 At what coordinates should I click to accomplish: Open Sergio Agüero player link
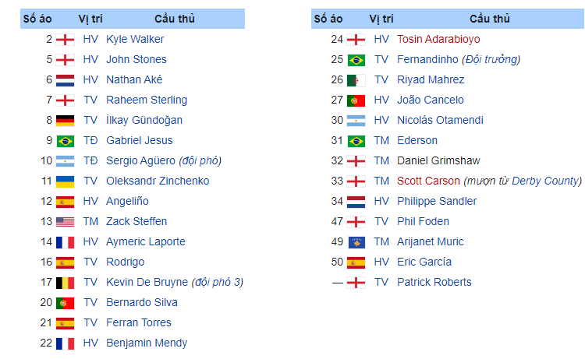pyautogui.click(x=140, y=160)
